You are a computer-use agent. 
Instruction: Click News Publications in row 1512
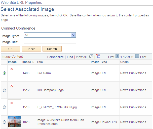[x=133, y=90]
